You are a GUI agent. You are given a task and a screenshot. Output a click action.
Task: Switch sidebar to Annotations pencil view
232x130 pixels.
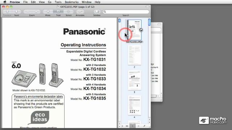(144, 126)
